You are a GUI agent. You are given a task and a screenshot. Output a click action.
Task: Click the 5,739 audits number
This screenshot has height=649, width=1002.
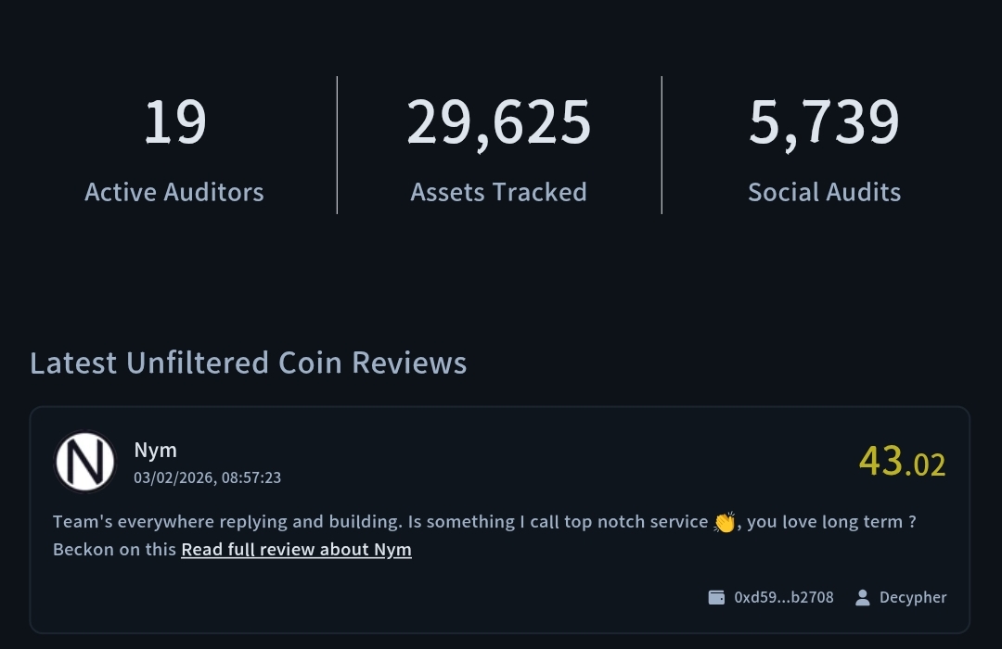[824, 122]
